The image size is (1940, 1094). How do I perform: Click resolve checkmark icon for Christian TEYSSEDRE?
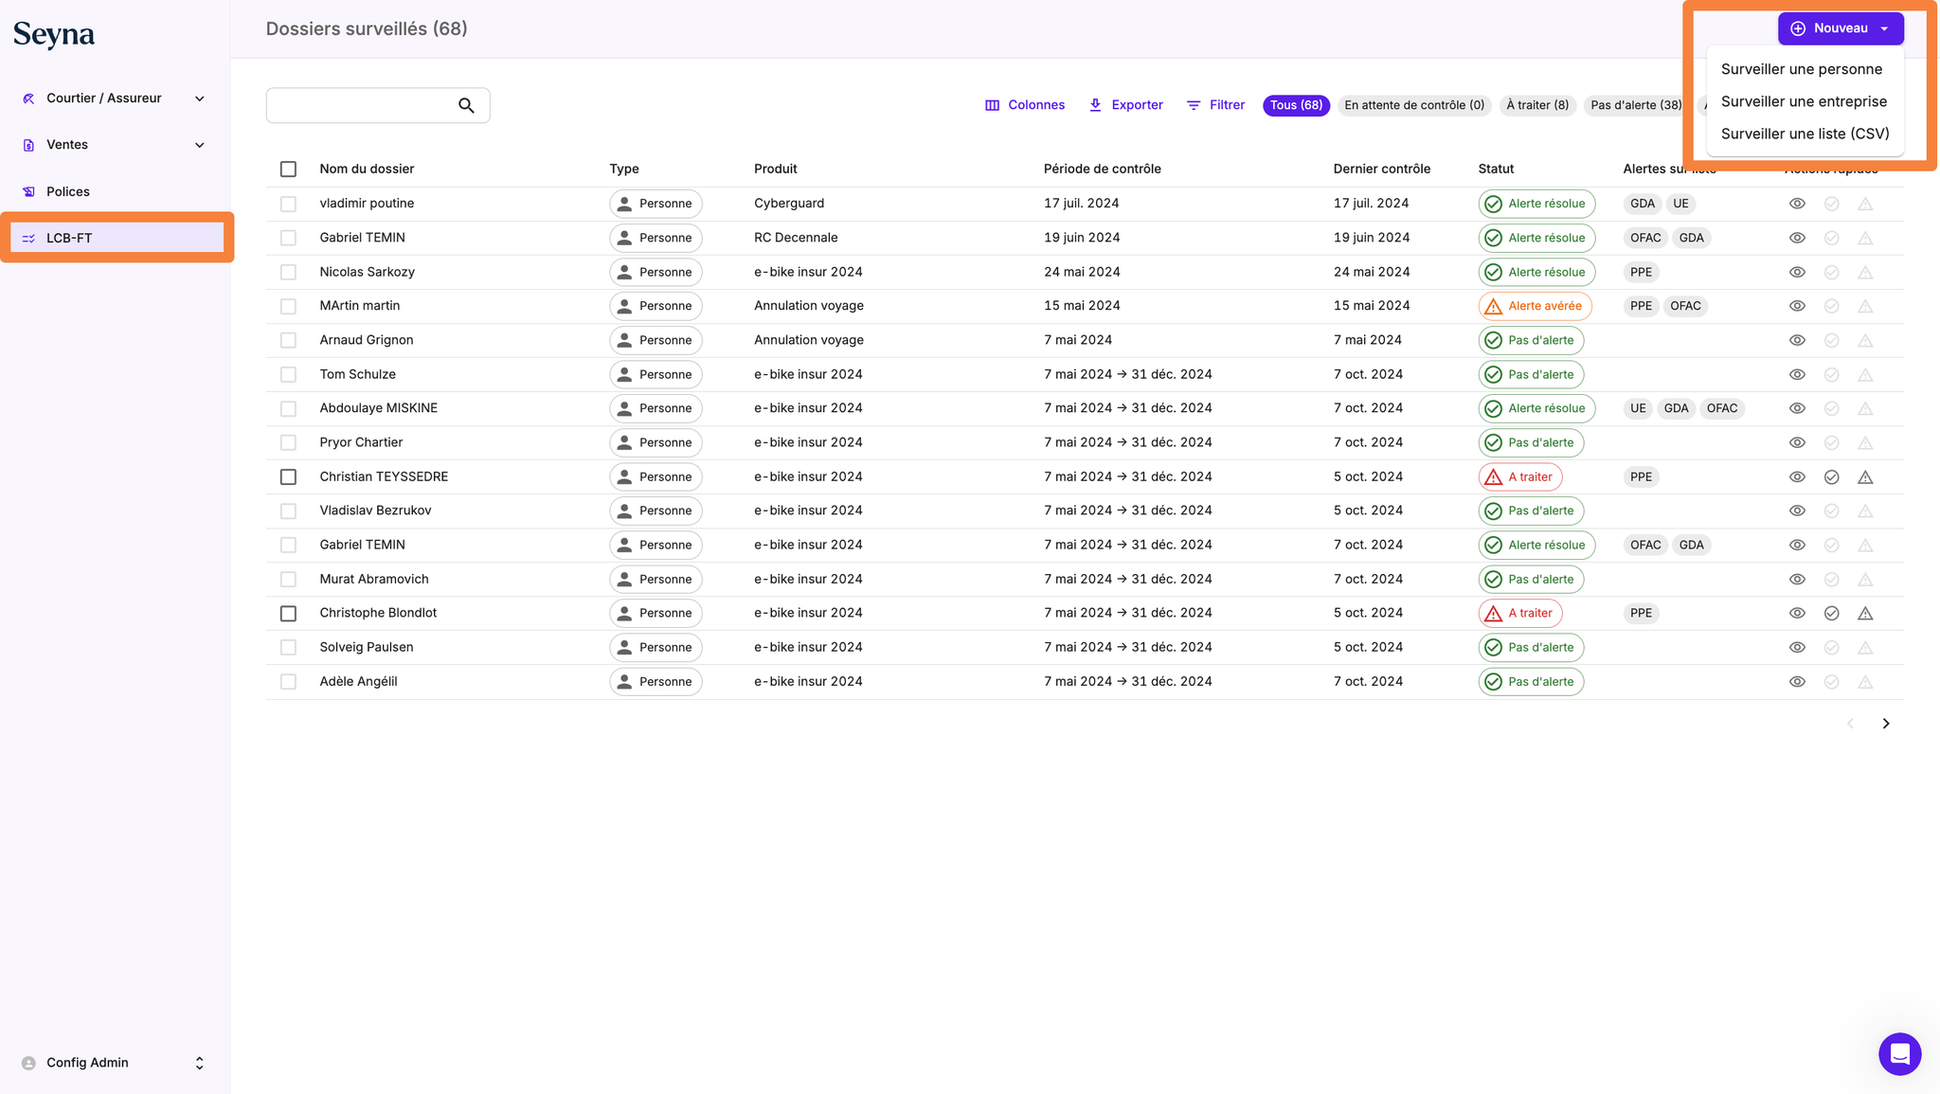[x=1831, y=476]
